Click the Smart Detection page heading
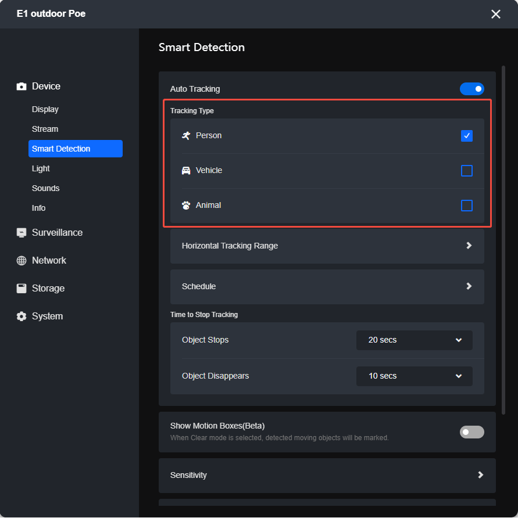518x518 pixels. [201, 47]
